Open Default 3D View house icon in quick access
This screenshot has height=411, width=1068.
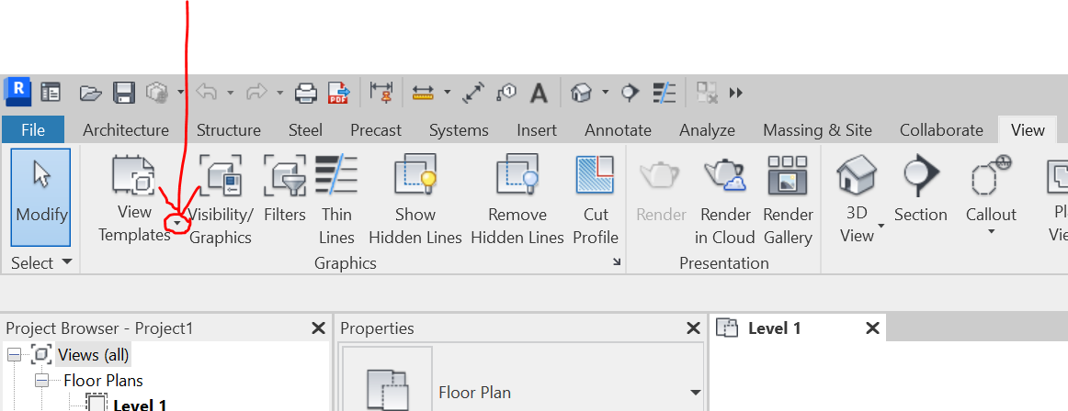point(580,92)
